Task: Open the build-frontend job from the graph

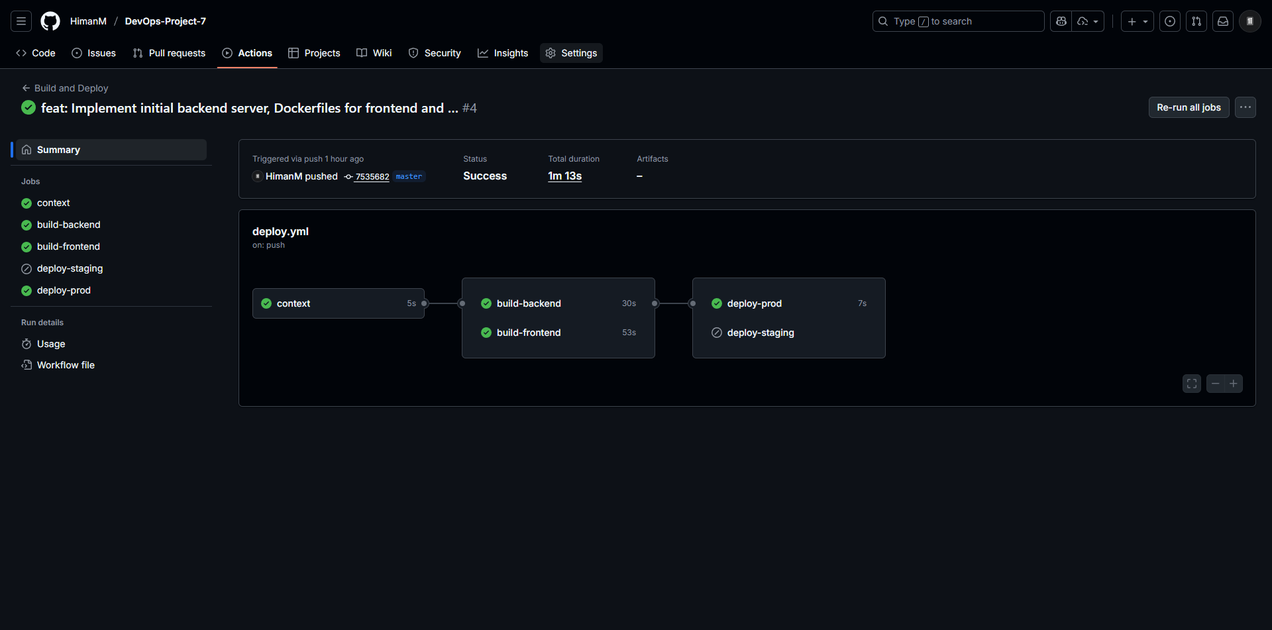Action: click(x=529, y=333)
